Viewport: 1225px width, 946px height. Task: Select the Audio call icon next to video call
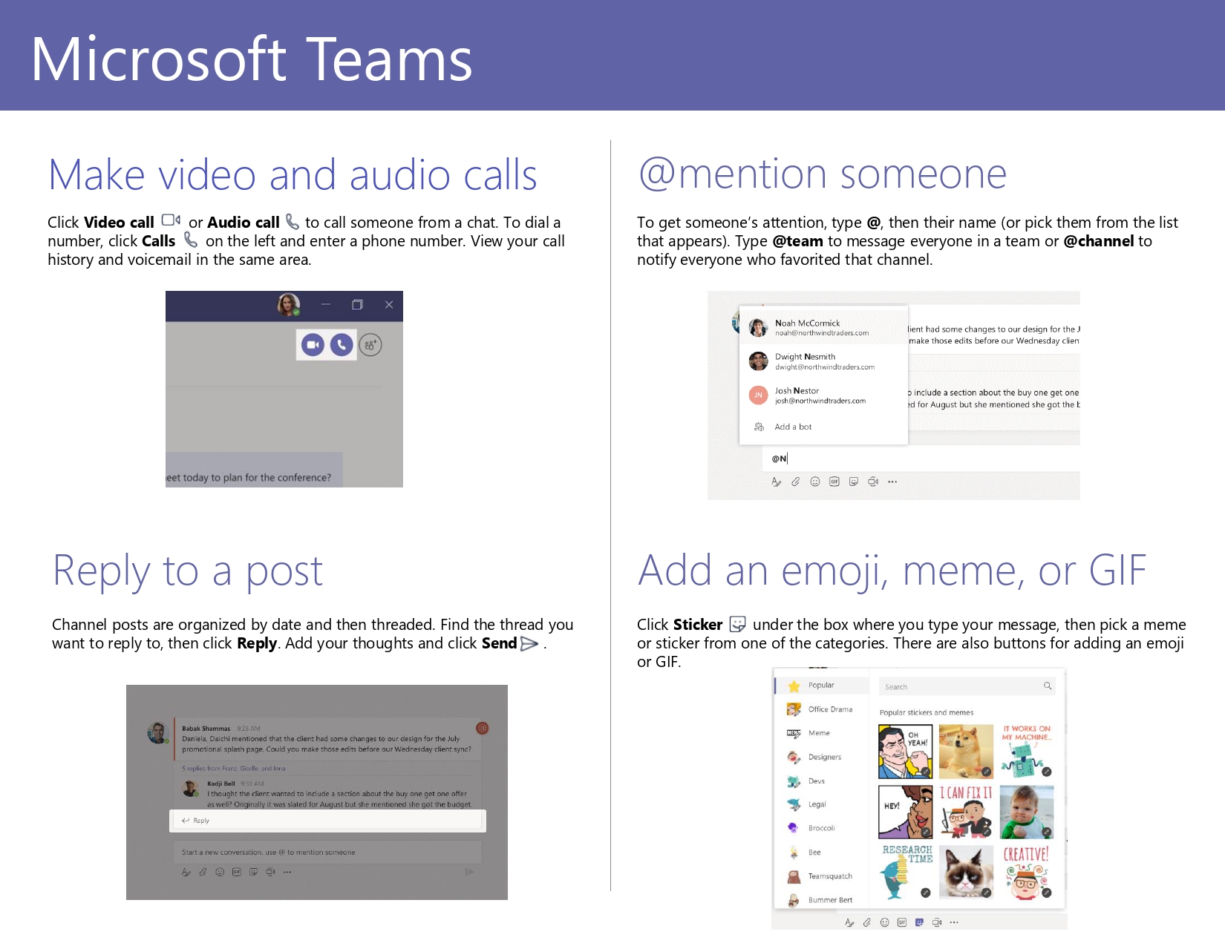[342, 345]
